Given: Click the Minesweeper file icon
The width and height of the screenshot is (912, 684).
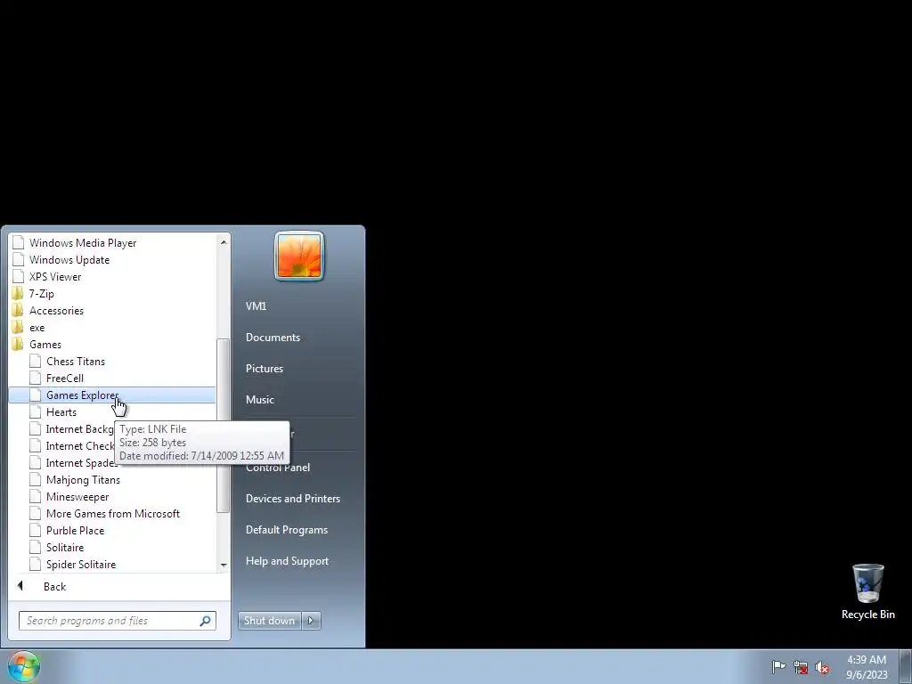Looking at the screenshot, I should pos(36,497).
